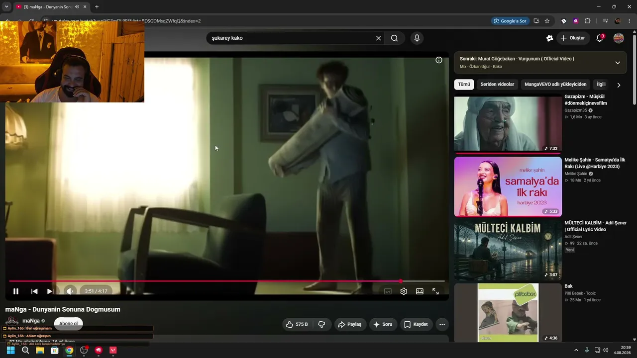
Task: Click the Google'a Sor button
Action: 510,21
